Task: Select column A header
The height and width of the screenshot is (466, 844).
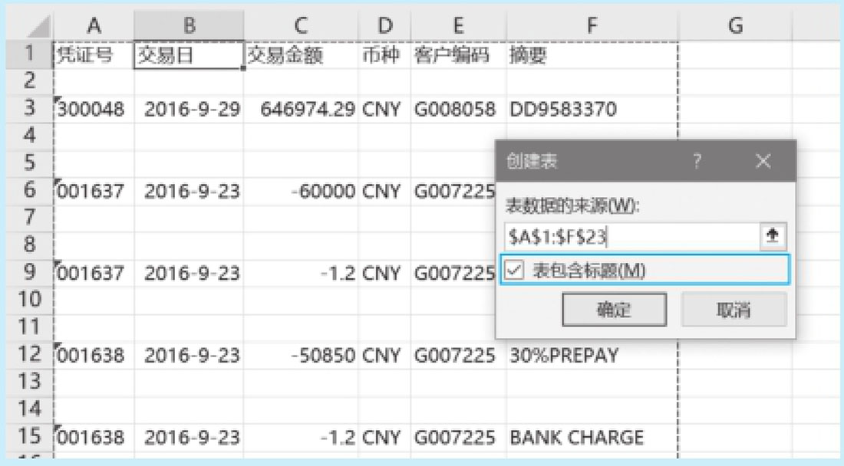Action: click(94, 26)
